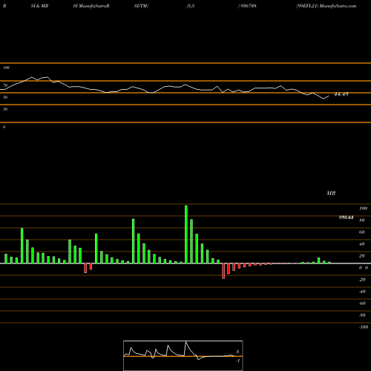
Task: Click the 50 label on the RSI axis
Action: pos(5,97)
